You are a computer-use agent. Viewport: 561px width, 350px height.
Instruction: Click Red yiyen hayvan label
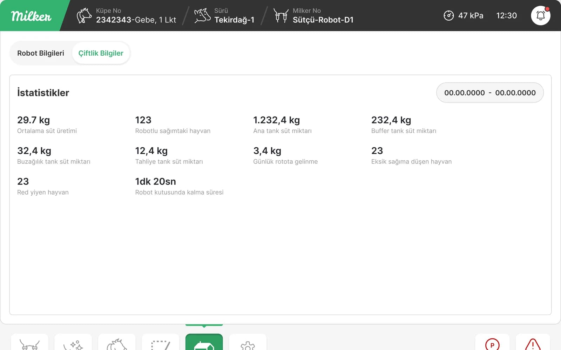(43, 192)
